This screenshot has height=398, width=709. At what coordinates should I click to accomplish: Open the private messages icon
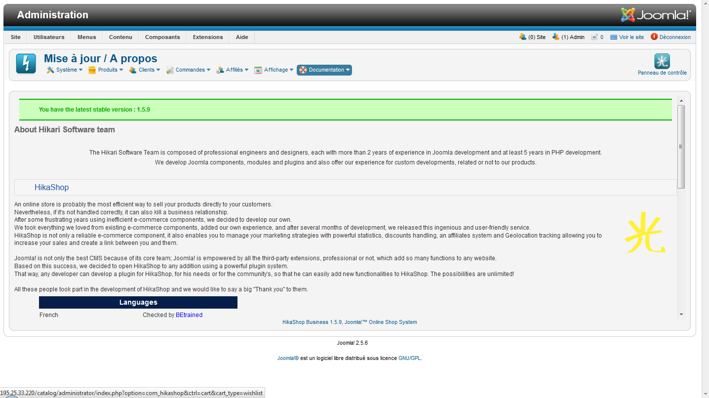(x=595, y=37)
